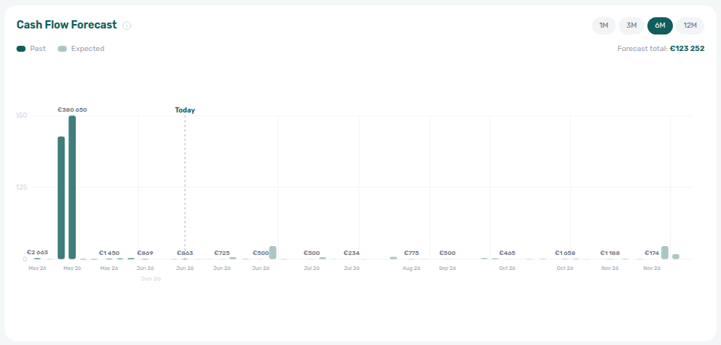Open the Cash Flow Forecast info icon
The width and height of the screenshot is (721, 345).
pyautogui.click(x=127, y=25)
